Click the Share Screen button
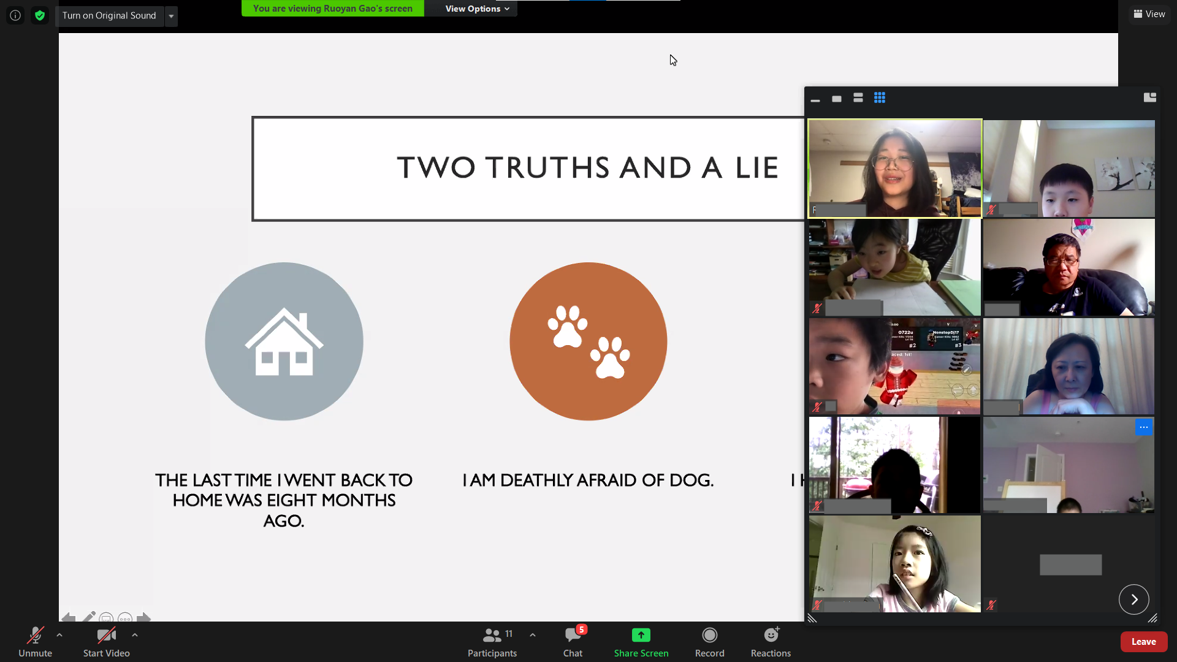The width and height of the screenshot is (1177, 662). (641, 641)
